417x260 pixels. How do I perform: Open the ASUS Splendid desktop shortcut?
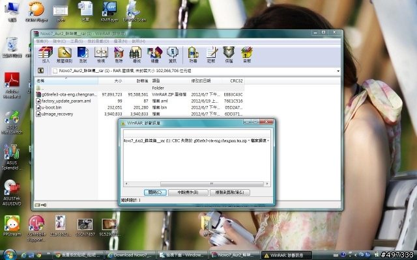(11, 157)
